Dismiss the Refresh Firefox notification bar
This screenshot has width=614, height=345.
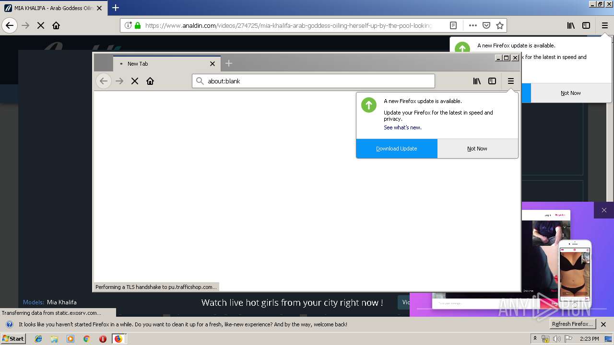tap(603, 324)
